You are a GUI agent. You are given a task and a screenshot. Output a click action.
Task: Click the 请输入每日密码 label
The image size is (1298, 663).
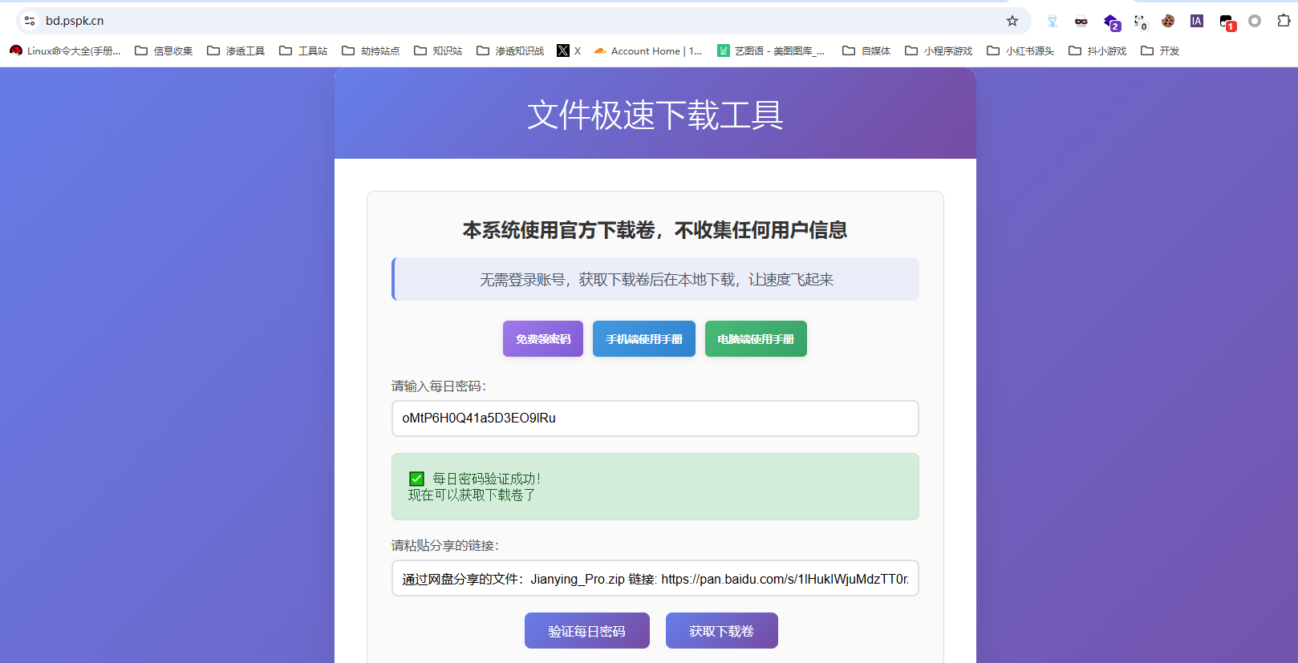[439, 386]
